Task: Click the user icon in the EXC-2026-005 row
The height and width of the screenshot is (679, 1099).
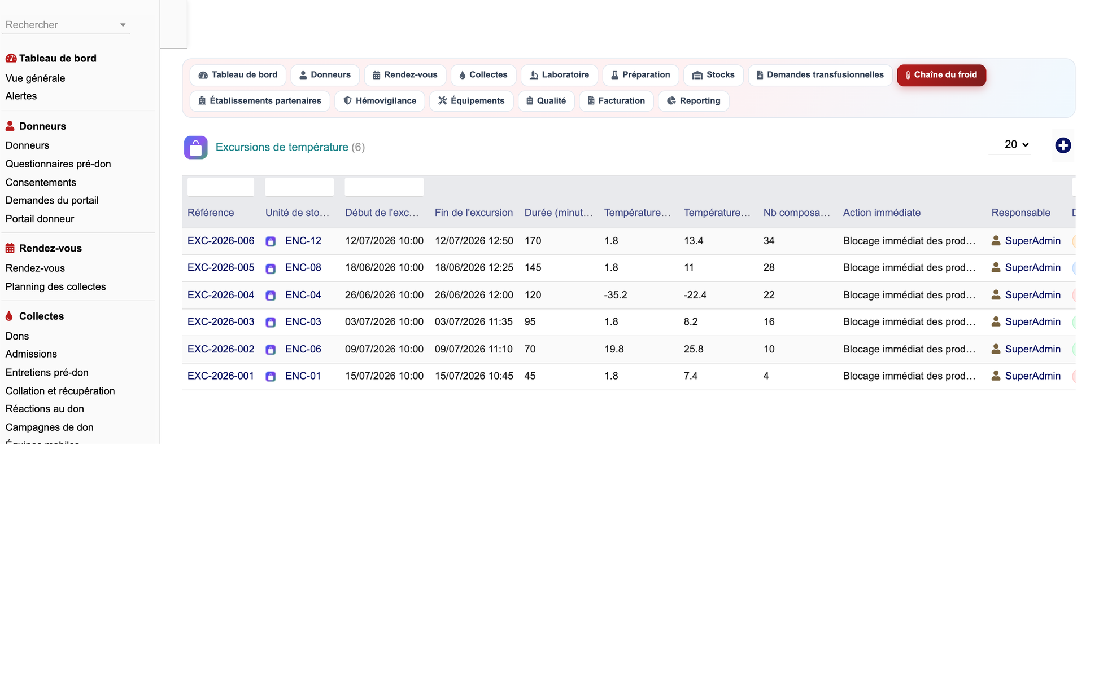Action: 996,268
